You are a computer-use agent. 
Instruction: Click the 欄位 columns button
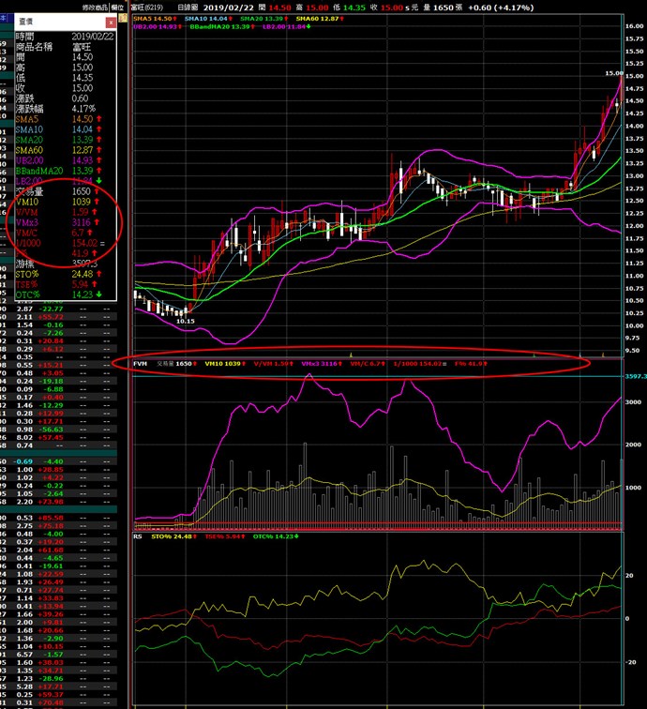coord(118,6)
